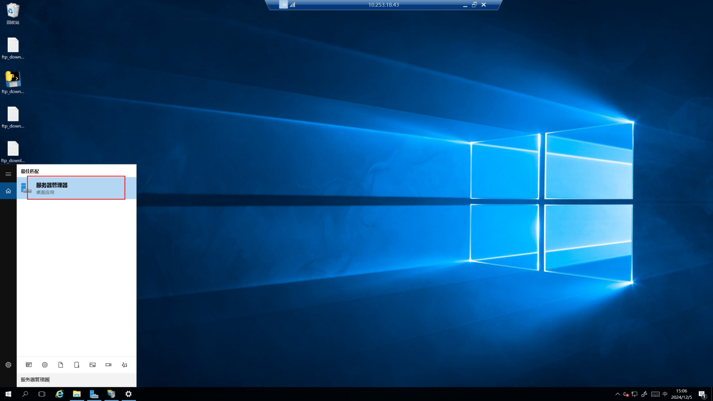The width and height of the screenshot is (713, 401).
Task: Open the Windows Start button
Action: click(8, 394)
